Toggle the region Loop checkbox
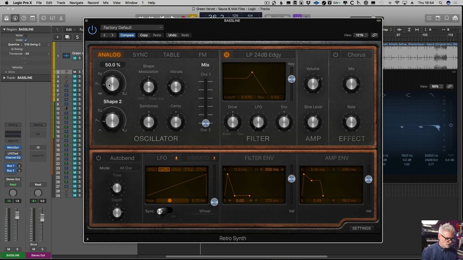Viewport: 463px width, 260px height. coord(26,40)
